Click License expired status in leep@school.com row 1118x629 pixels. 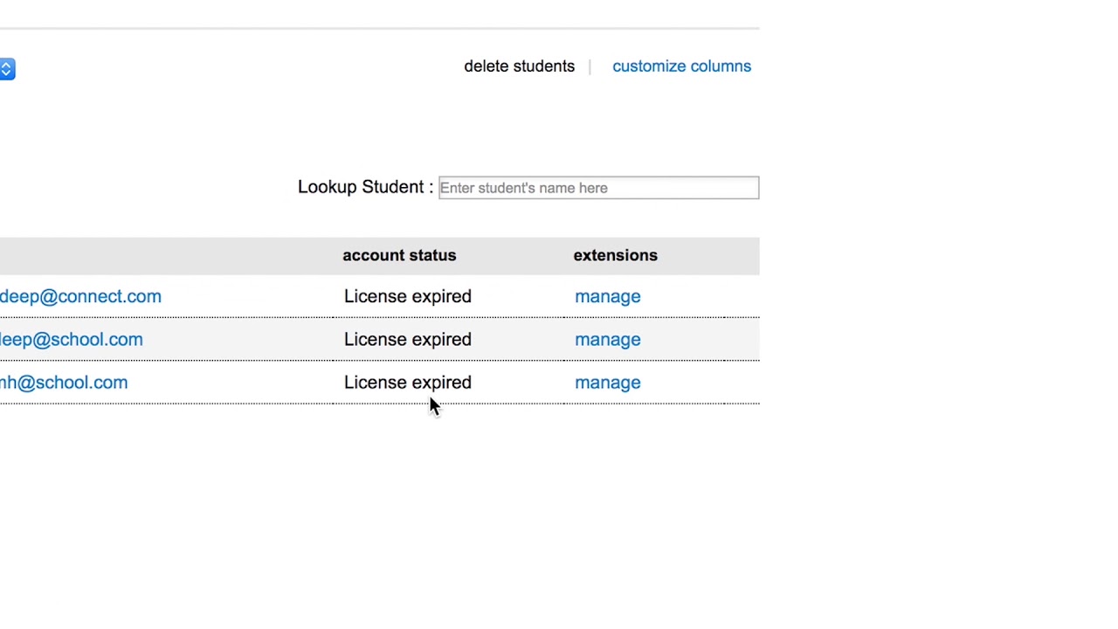pos(407,339)
